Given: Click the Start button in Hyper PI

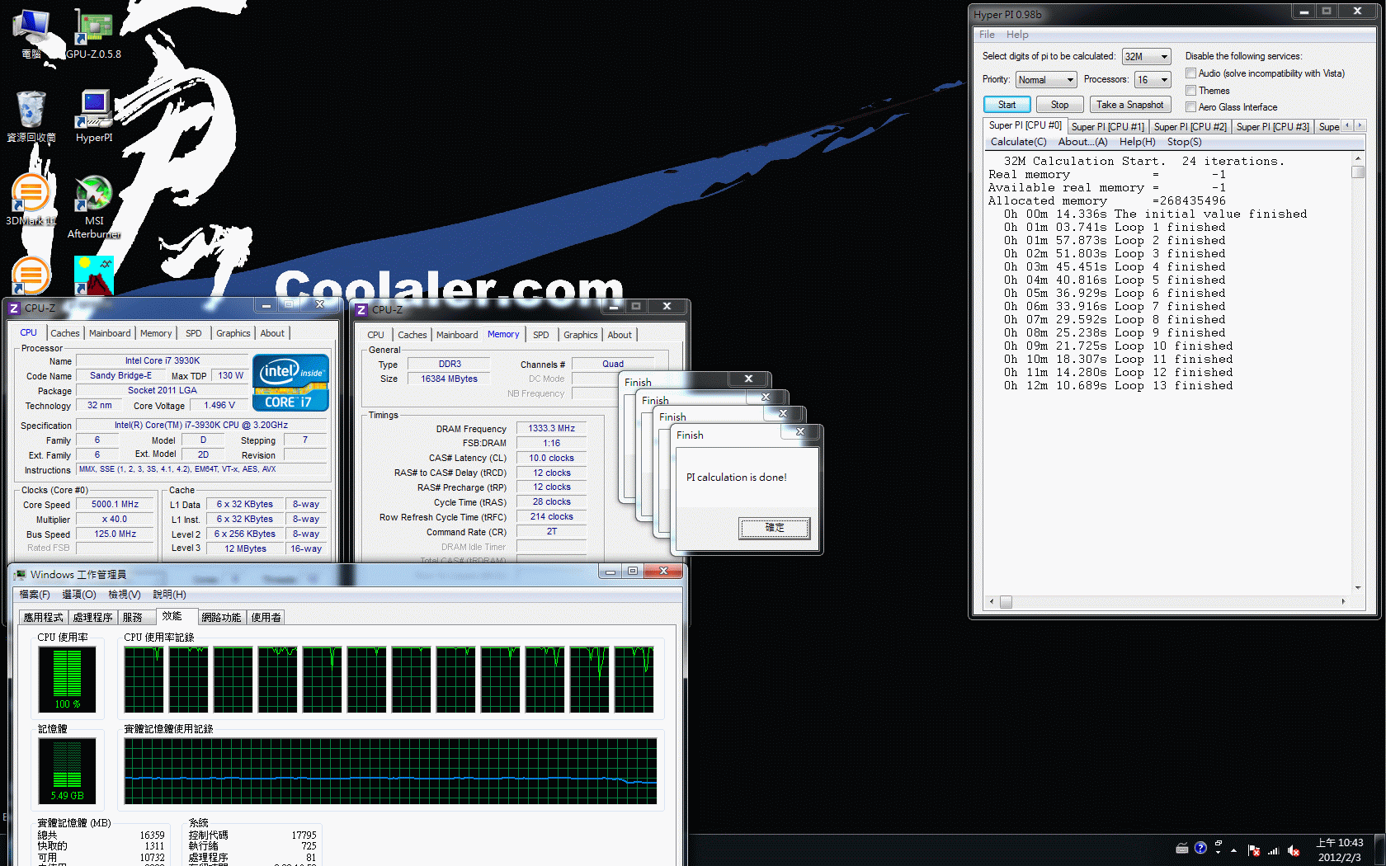Looking at the screenshot, I should pos(1006,105).
